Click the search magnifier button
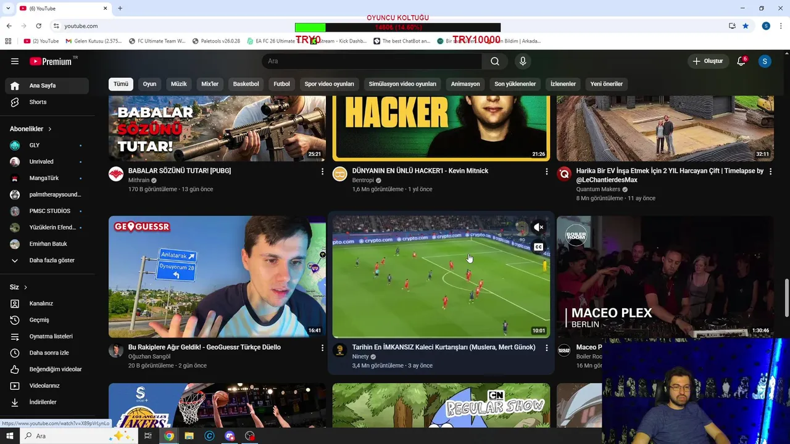The width and height of the screenshot is (790, 444). pyautogui.click(x=495, y=61)
